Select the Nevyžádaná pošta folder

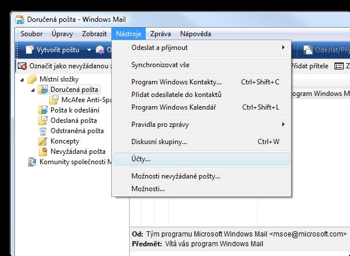point(78,152)
